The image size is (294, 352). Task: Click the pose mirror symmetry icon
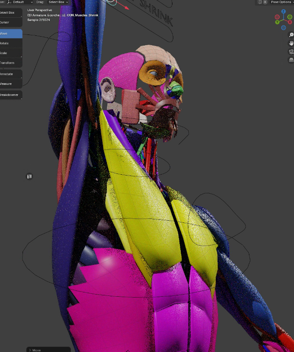pos(260,2)
